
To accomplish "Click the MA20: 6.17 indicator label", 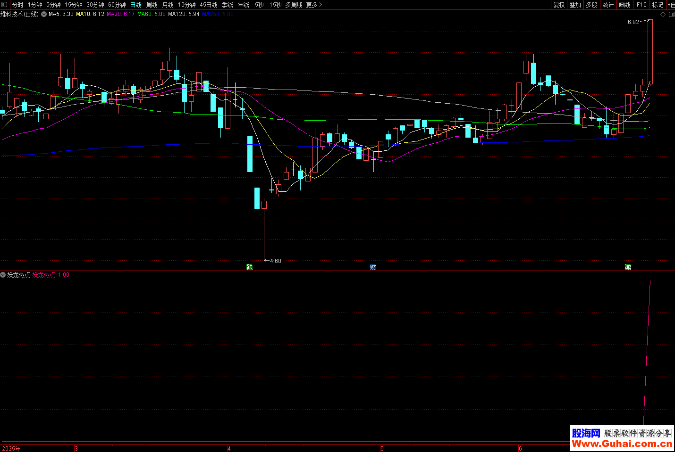I will click(x=121, y=14).
